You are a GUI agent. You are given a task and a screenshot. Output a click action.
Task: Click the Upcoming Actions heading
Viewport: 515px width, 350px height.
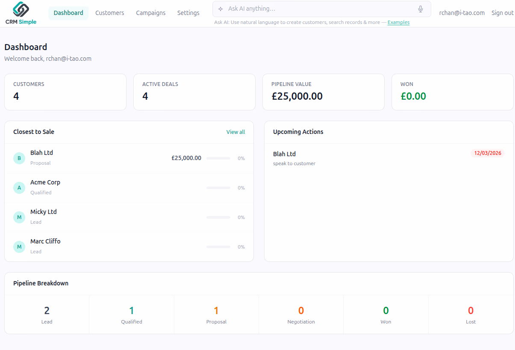298,132
